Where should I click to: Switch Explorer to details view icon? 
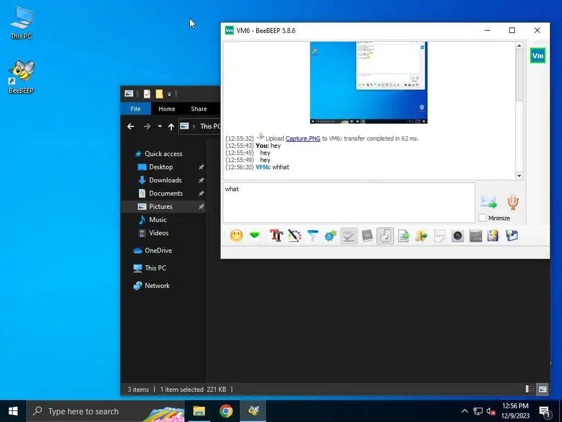[530, 389]
